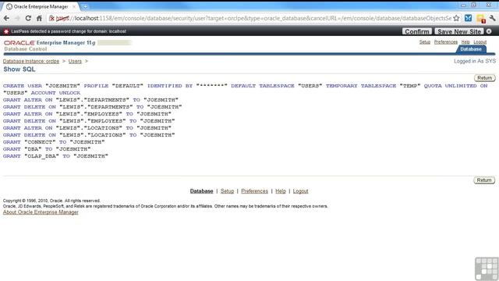
Task: Open the browser home page icon
Action: click(x=39, y=18)
